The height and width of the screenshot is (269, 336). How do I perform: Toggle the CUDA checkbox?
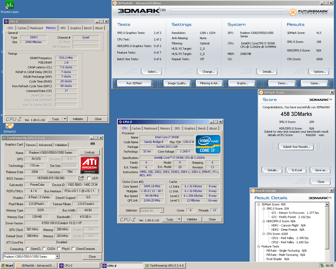click(x=44, y=249)
